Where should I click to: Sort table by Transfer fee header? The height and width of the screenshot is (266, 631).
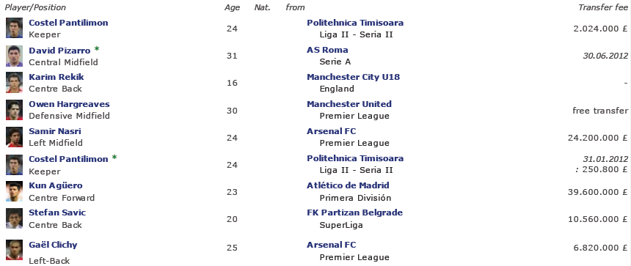603,7
